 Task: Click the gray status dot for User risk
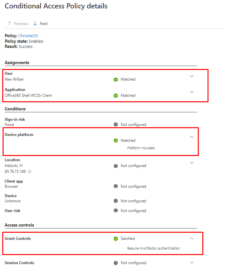pos(116,211)
